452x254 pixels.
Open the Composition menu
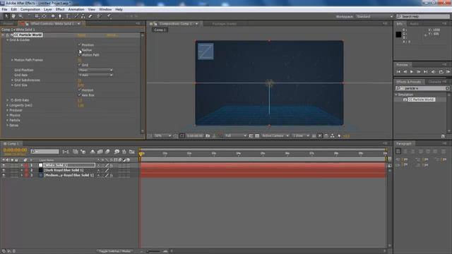[30, 9]
